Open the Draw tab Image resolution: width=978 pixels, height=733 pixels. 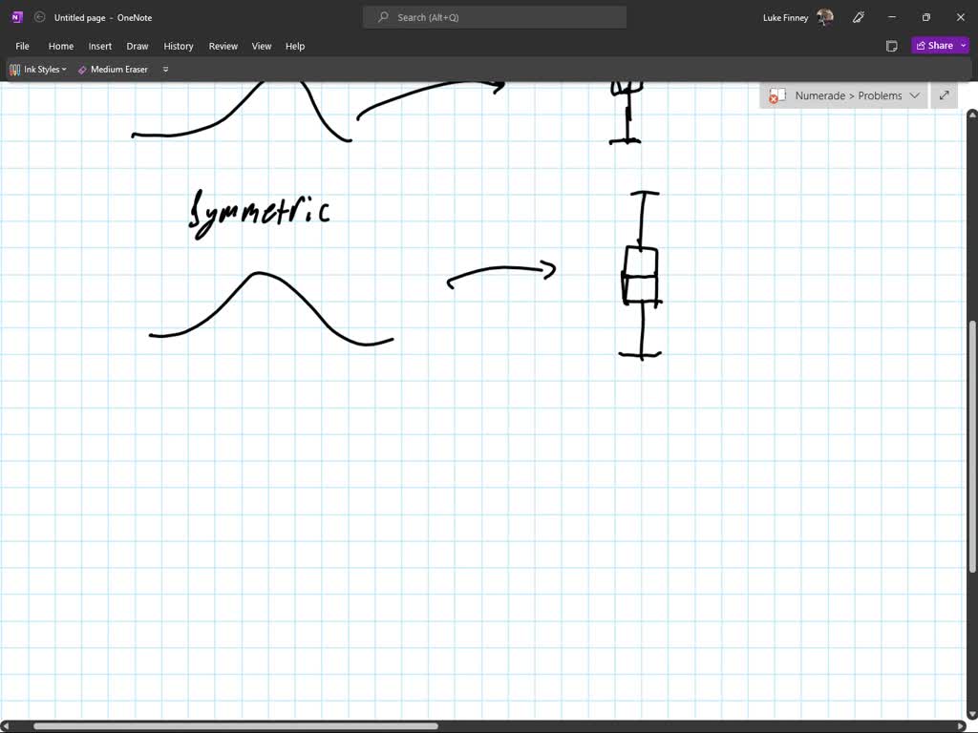point(138,46)
